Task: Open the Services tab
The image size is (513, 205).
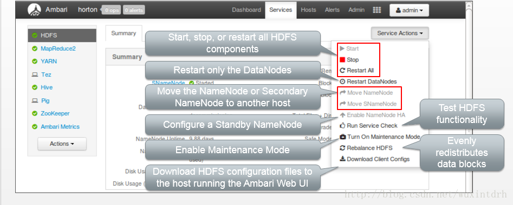Action: tap(281, 10)
